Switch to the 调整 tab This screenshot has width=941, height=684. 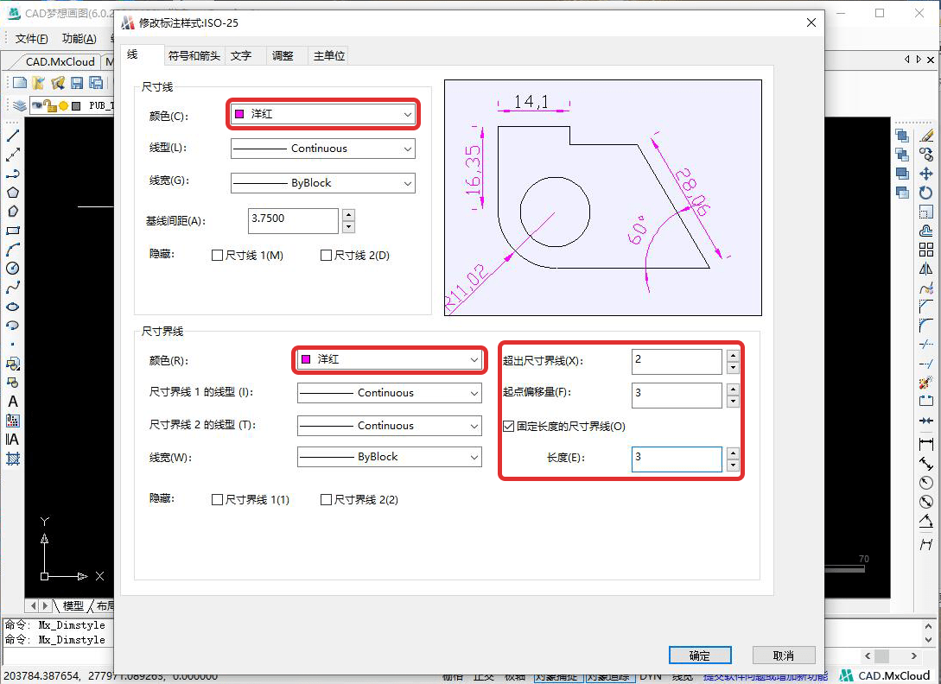[283, 56]
